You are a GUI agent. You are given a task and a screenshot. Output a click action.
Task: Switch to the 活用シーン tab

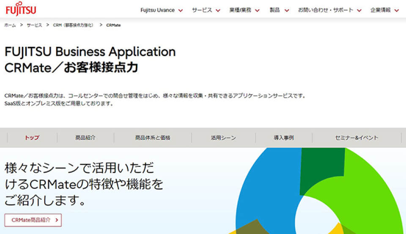coord(223,138)
